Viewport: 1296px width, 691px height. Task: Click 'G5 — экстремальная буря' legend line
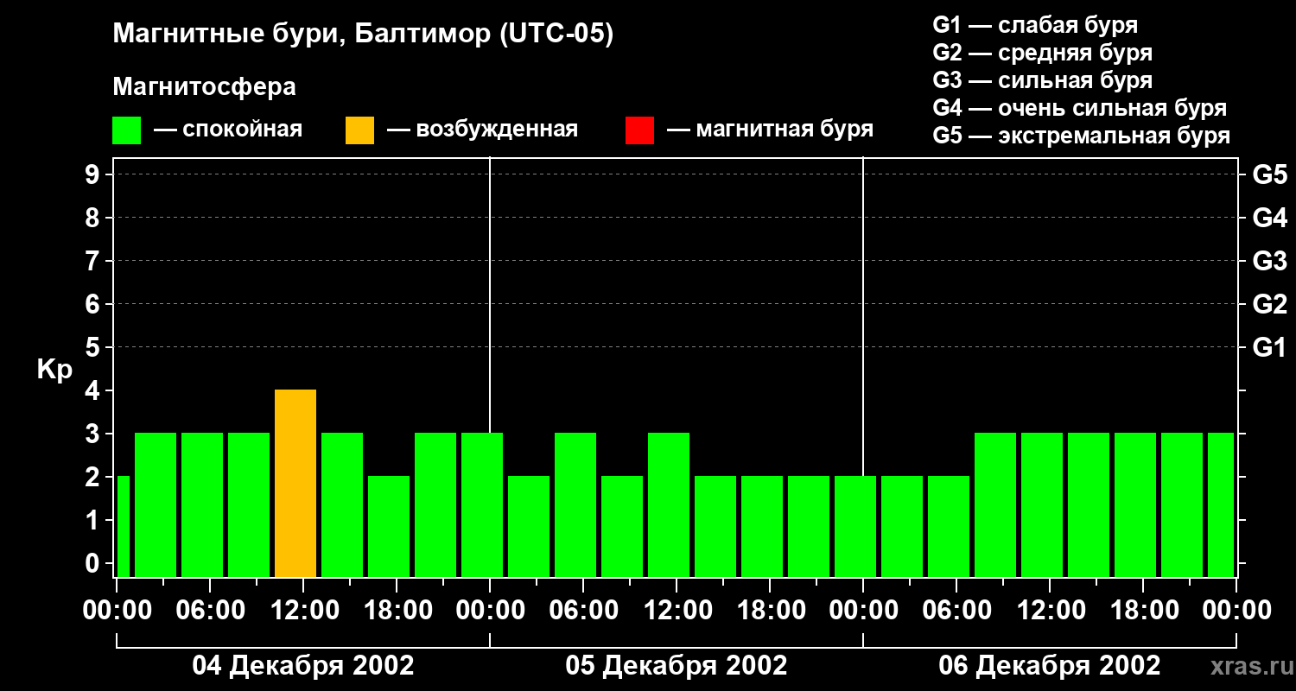coord(1082,136)
